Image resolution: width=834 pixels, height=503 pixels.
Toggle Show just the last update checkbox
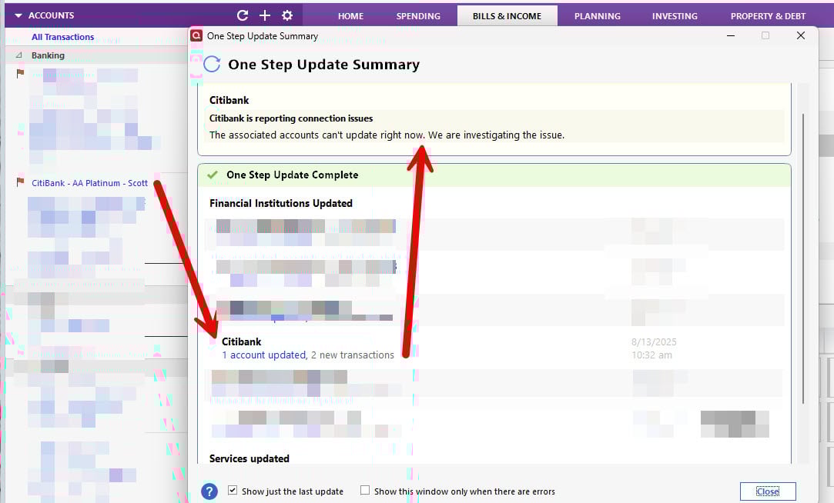(x=233, y=490)
